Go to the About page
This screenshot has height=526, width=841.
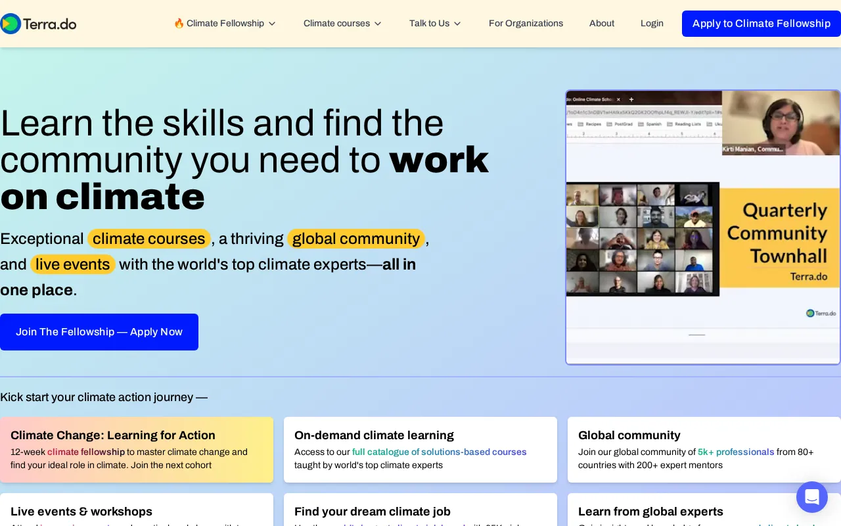click(x=601, y=24)
